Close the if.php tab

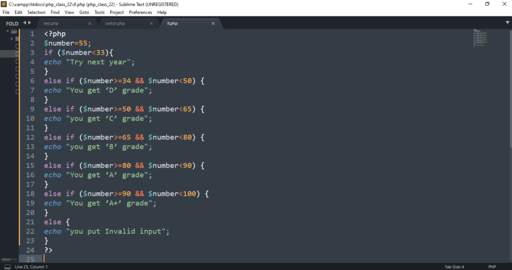(x=213, y=24)
